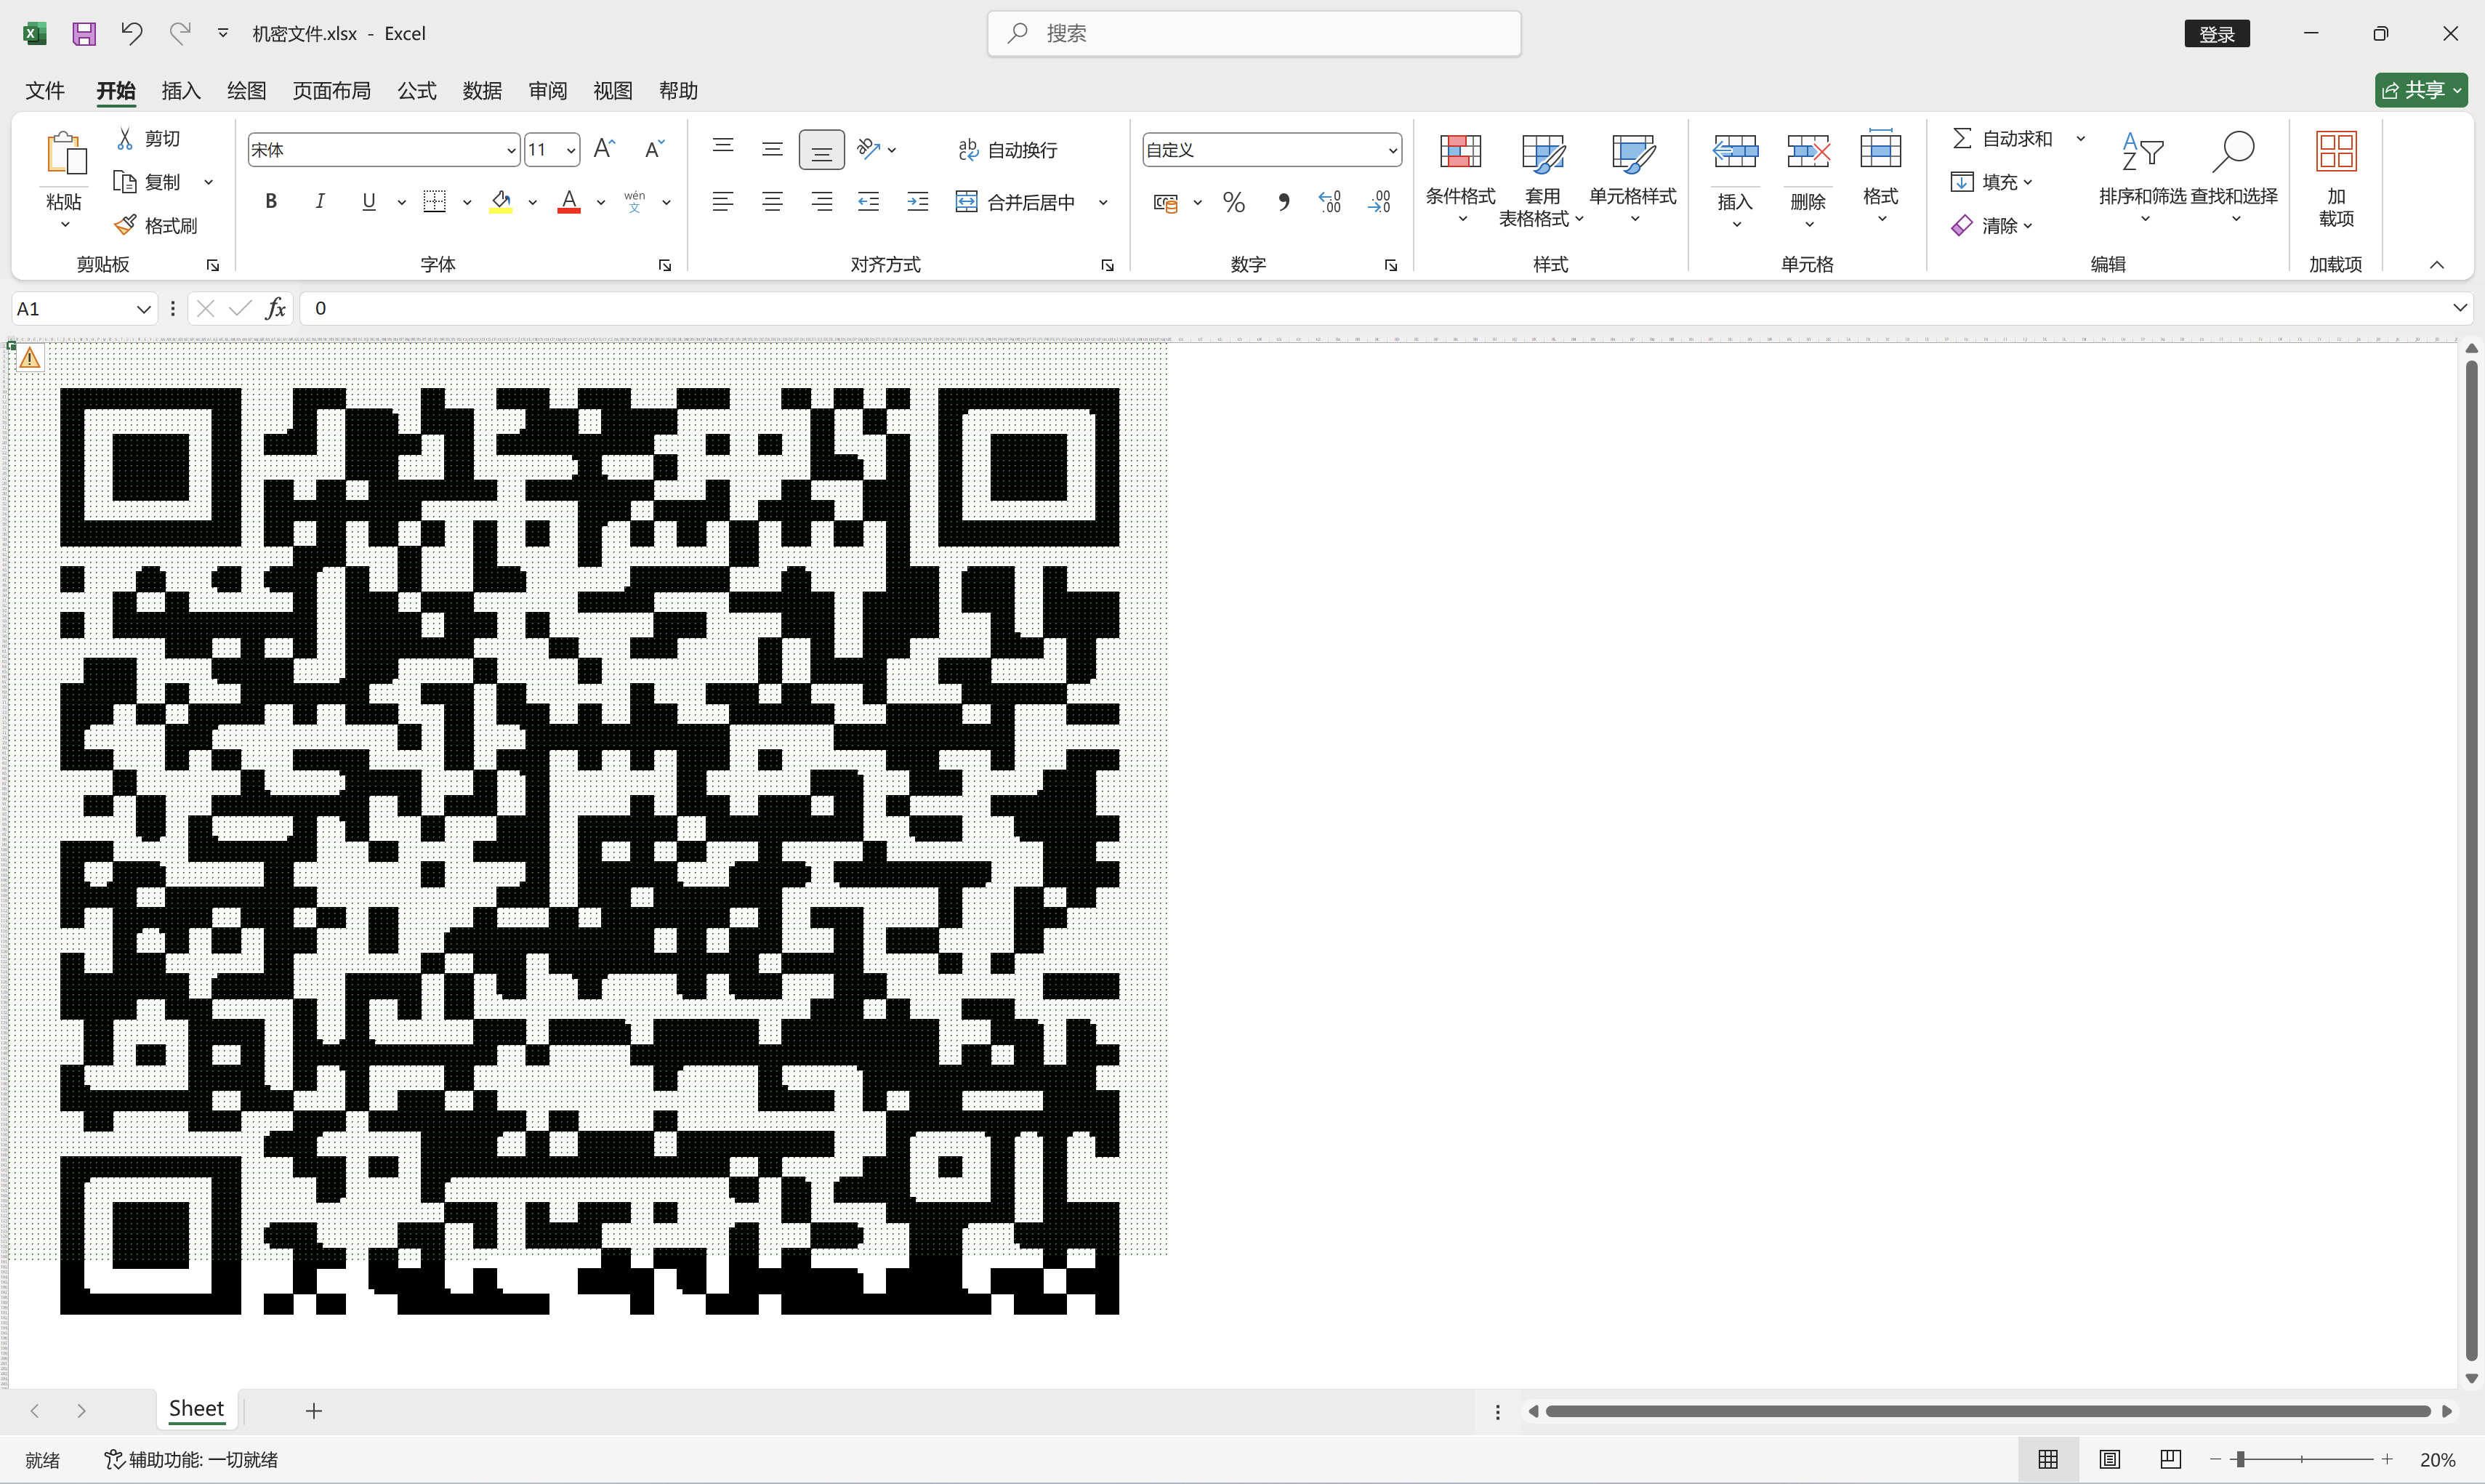Open the Name Box dropdown arrow

point(143,309)
